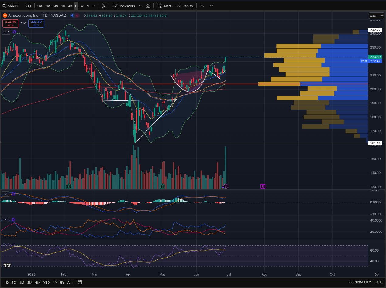Click the purple earnings marker near August
This screenshot has width=386, height=288.
click(263, 186)
